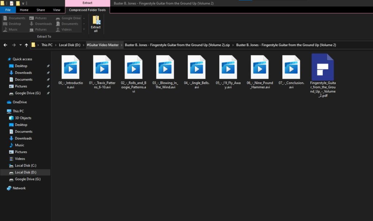Switch to the Share ribbon tab
373x221 pixels.
coord(41,10)
